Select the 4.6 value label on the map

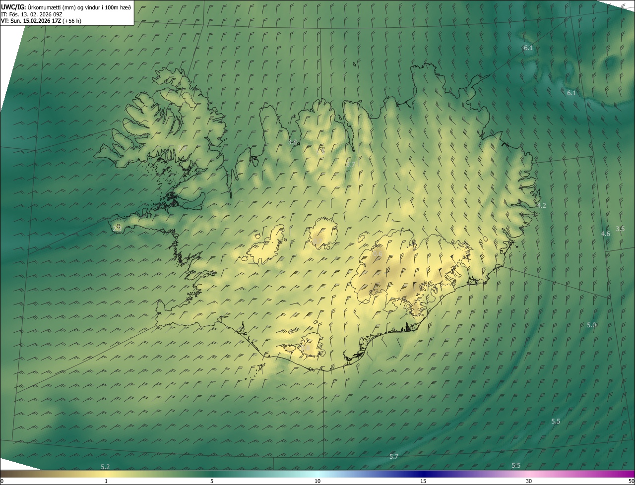(x=605, y=234)
